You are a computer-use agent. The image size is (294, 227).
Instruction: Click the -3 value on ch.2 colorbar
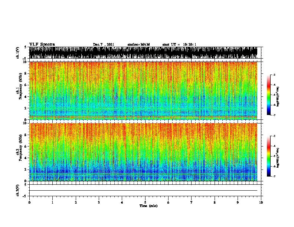[x=274, y=136]
